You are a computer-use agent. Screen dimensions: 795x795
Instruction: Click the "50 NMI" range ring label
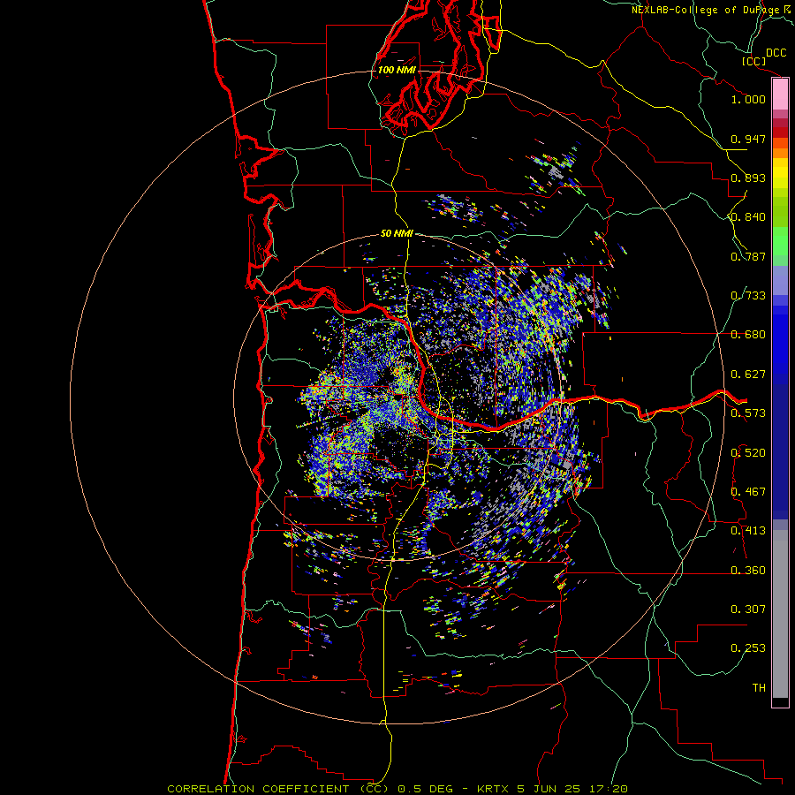coord(397,234)
